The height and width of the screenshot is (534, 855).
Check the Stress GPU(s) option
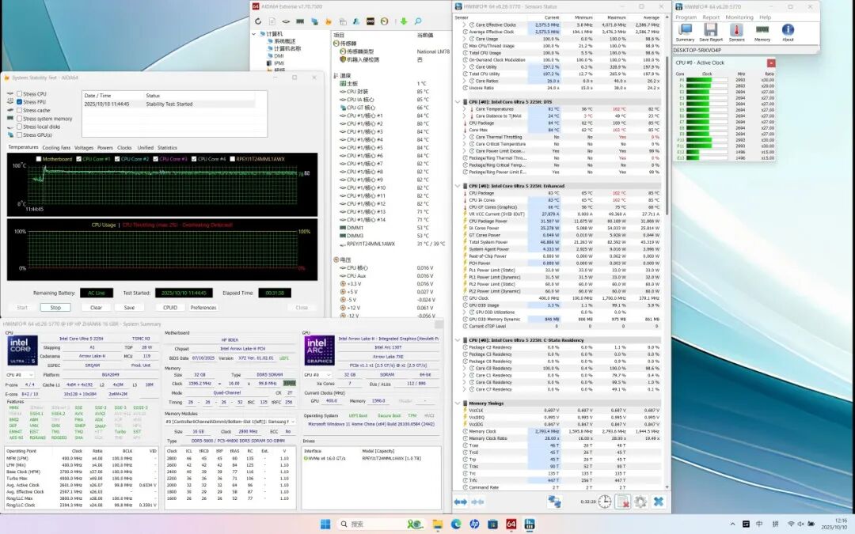click(x=20, y=134)
